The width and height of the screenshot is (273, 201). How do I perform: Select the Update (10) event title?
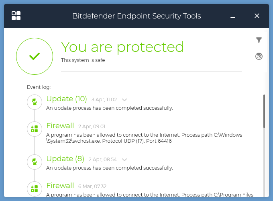point(67,99)
